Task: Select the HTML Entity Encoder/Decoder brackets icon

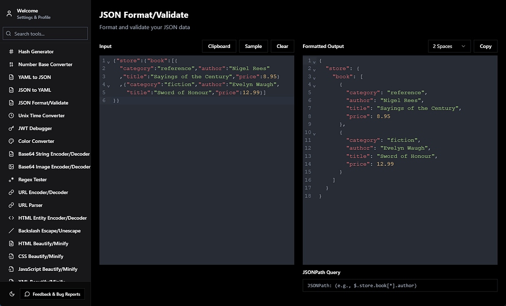Action: click(11, 218)
